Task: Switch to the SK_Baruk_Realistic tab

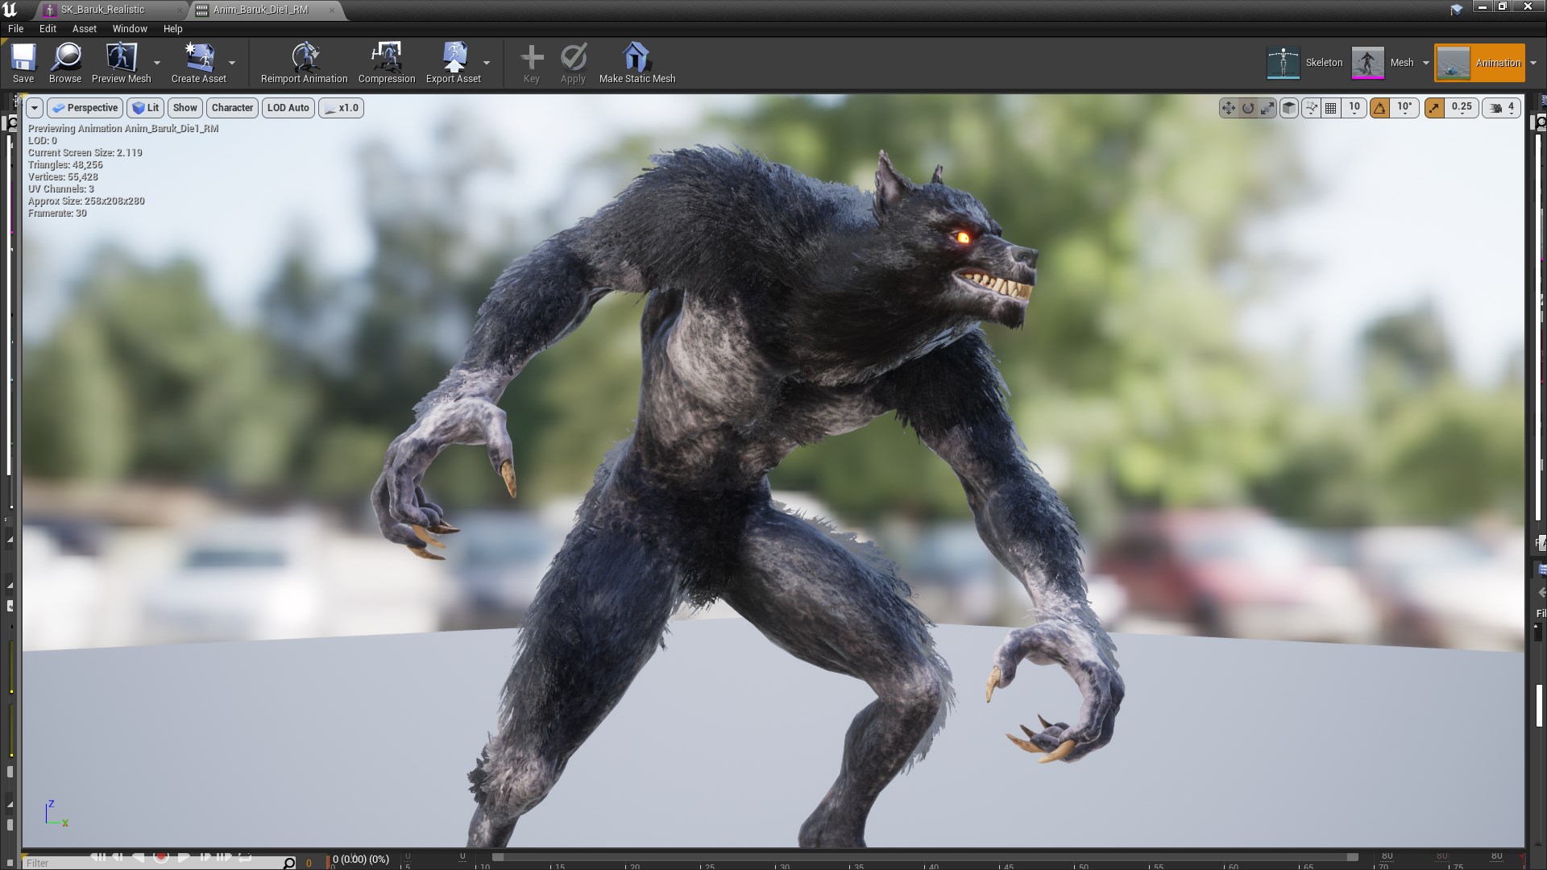Action: pos(105,10)
